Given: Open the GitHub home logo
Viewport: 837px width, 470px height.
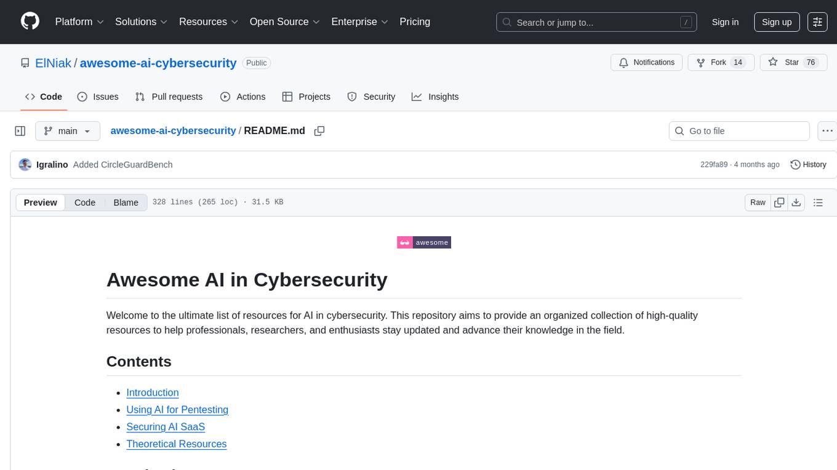Looking at the screenshot, I should (x=30, y=22).
